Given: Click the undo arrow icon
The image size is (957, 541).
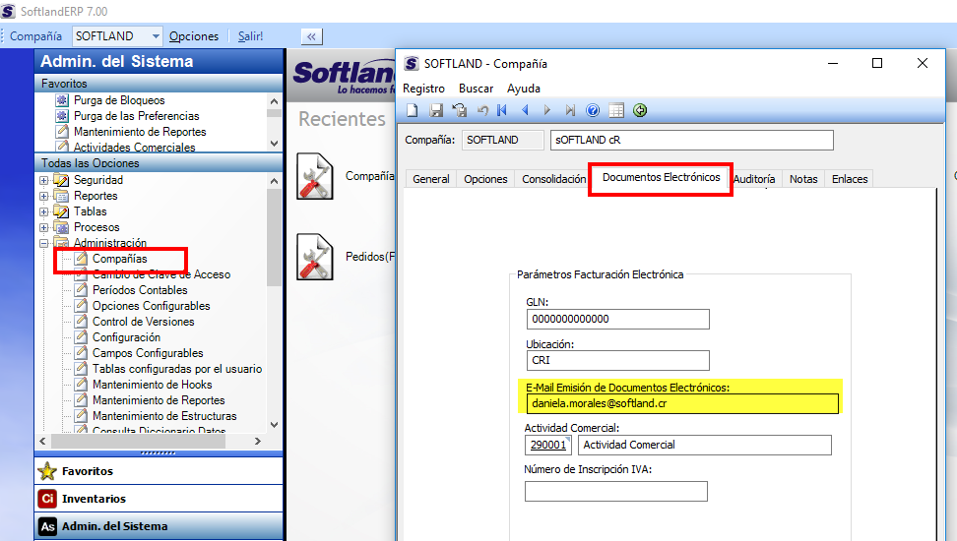Looking at the screenshot, I should pos(482,110).
